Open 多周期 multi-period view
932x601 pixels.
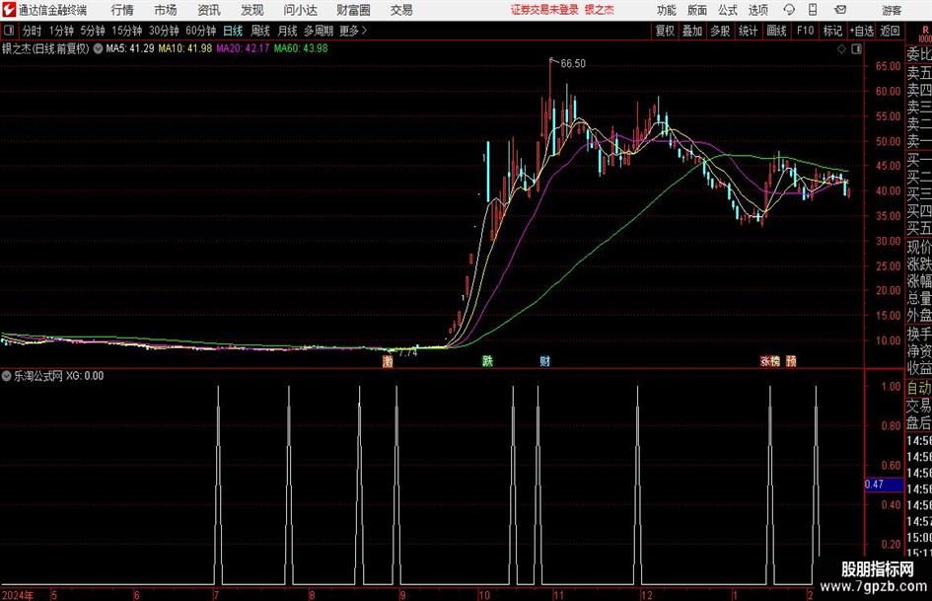[x=319, y=31]
